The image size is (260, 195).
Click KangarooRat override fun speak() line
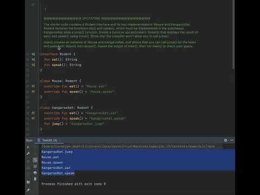click(85, 119)
